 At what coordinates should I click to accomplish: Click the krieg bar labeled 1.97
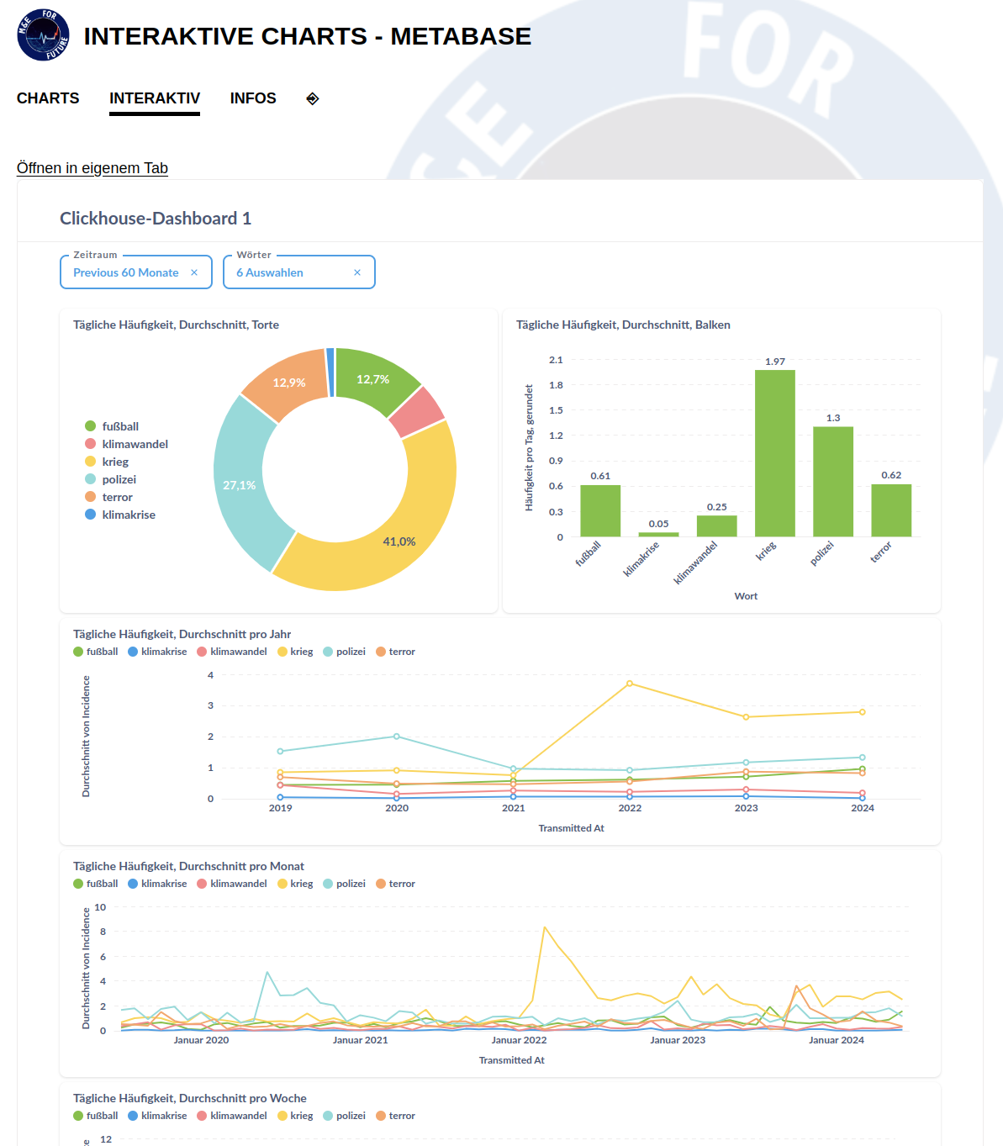[x=774, y=454]
